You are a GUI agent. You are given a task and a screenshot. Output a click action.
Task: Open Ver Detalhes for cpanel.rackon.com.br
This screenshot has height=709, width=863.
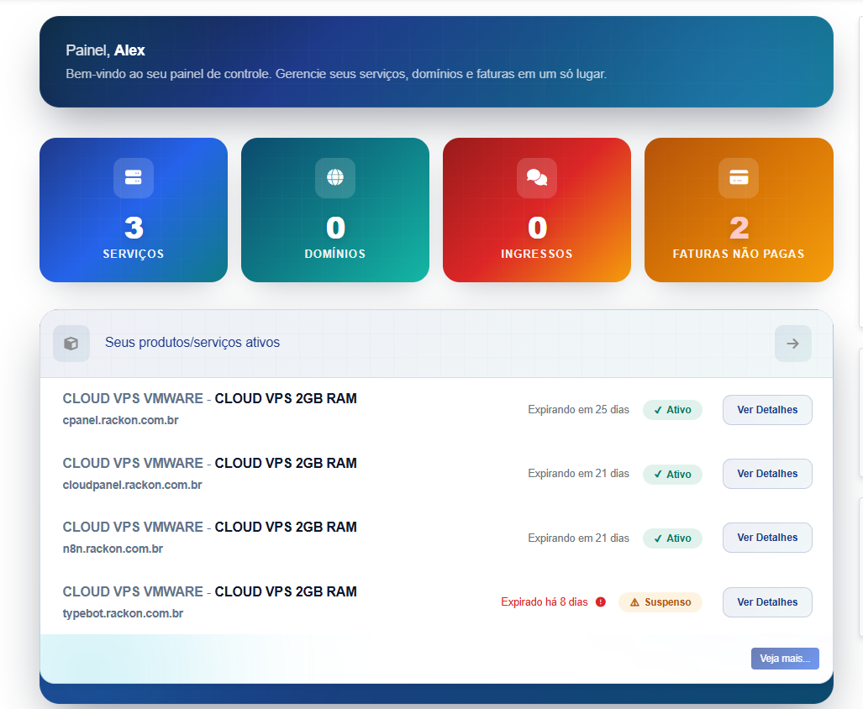click(767, 410)
